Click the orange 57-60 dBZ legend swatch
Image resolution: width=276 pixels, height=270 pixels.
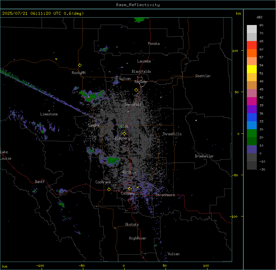(252, 53)
